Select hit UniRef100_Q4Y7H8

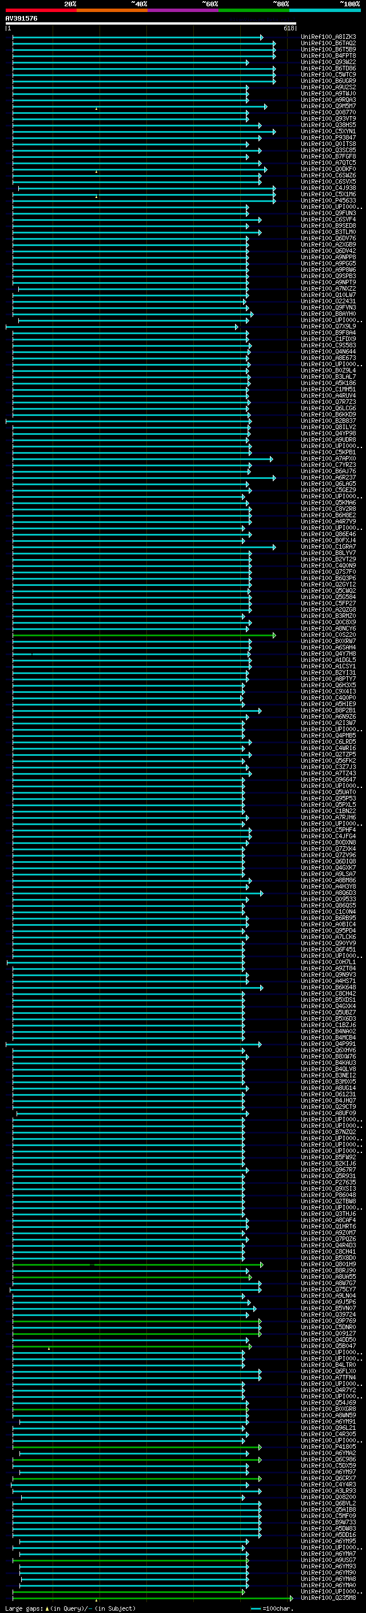pyautogui.click(x=328, y=653)
